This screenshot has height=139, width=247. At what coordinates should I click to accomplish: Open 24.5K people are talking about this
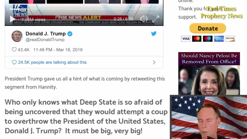(52, 62)
